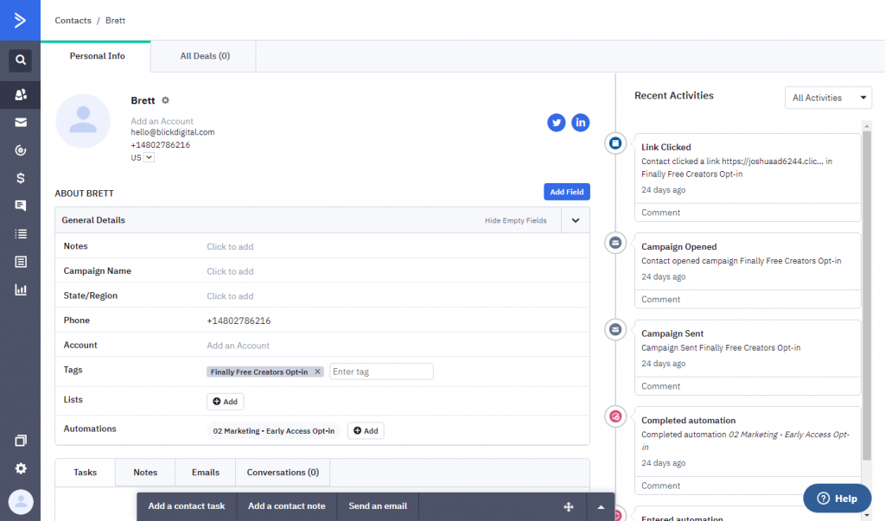Click the Add Field button
Image resolution: width=885 pixels, height=521 pixels.
tap(567, 192)
